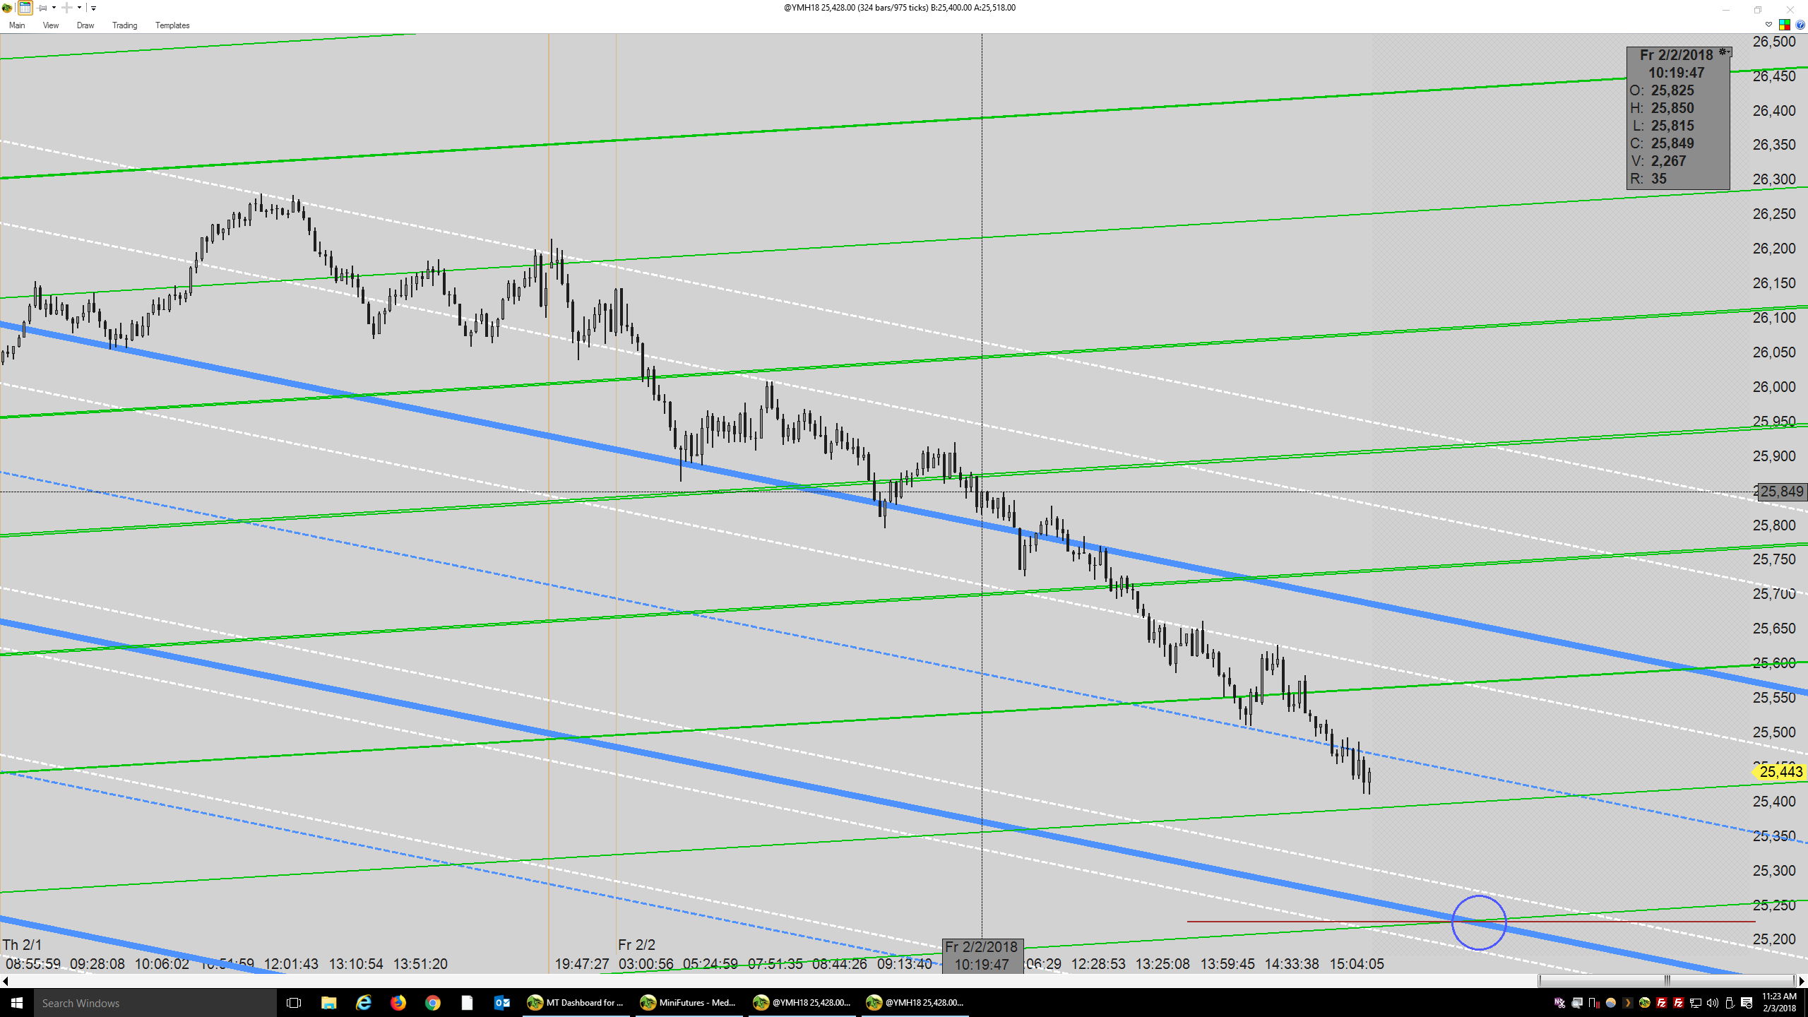Open the volume control tray icon
Viewport: 1808px width, 1017px height.
coord(1712,1003)
